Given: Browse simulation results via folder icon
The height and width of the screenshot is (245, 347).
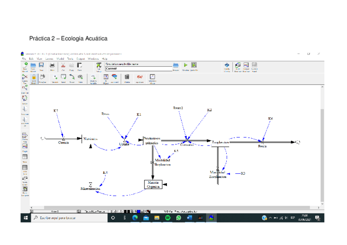Looking at the screenshot, I should 176,65.
